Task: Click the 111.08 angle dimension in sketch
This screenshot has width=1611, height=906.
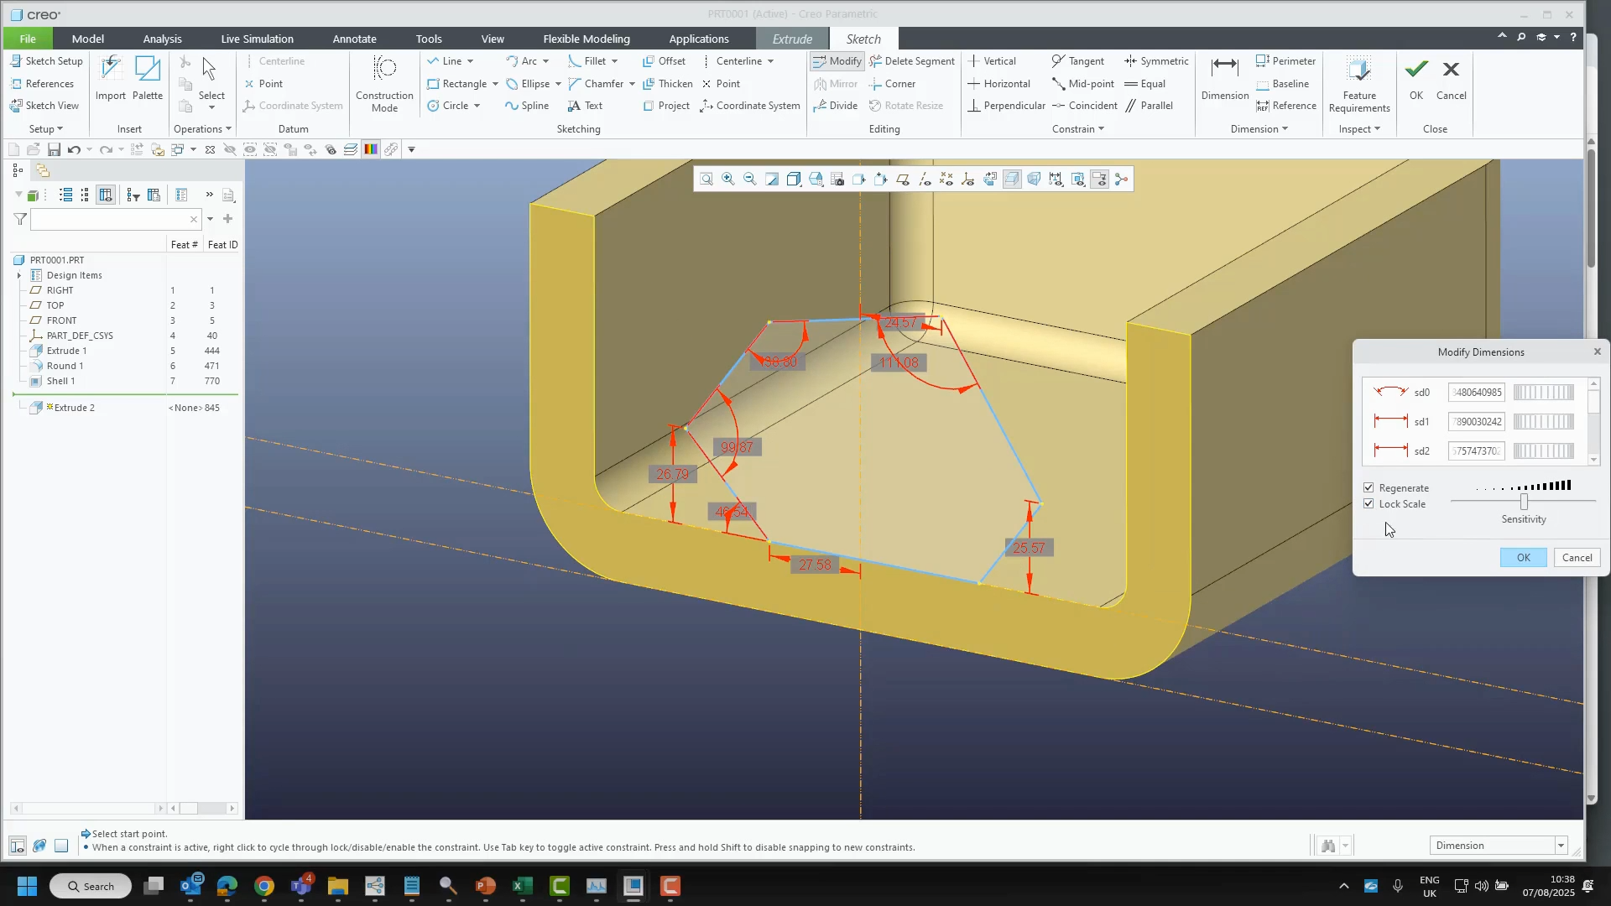Action: 899,363
